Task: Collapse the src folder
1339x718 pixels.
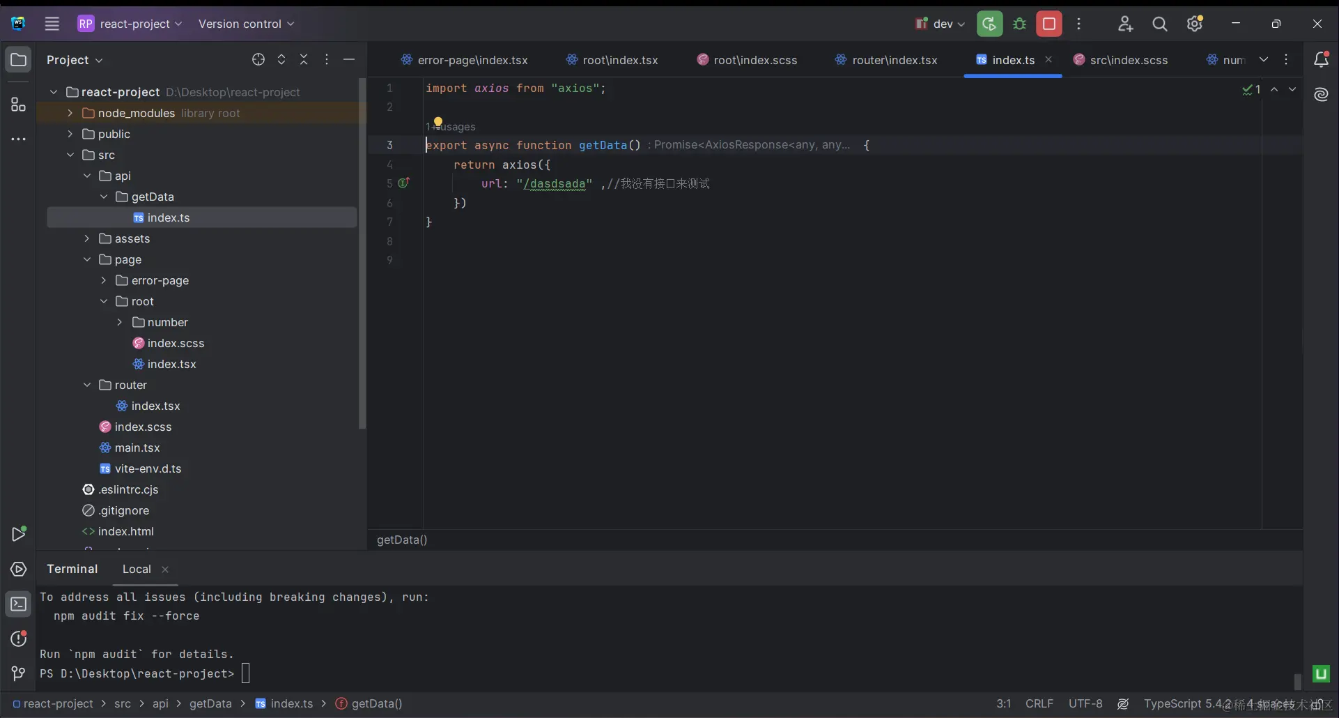Action: point(70,155)
